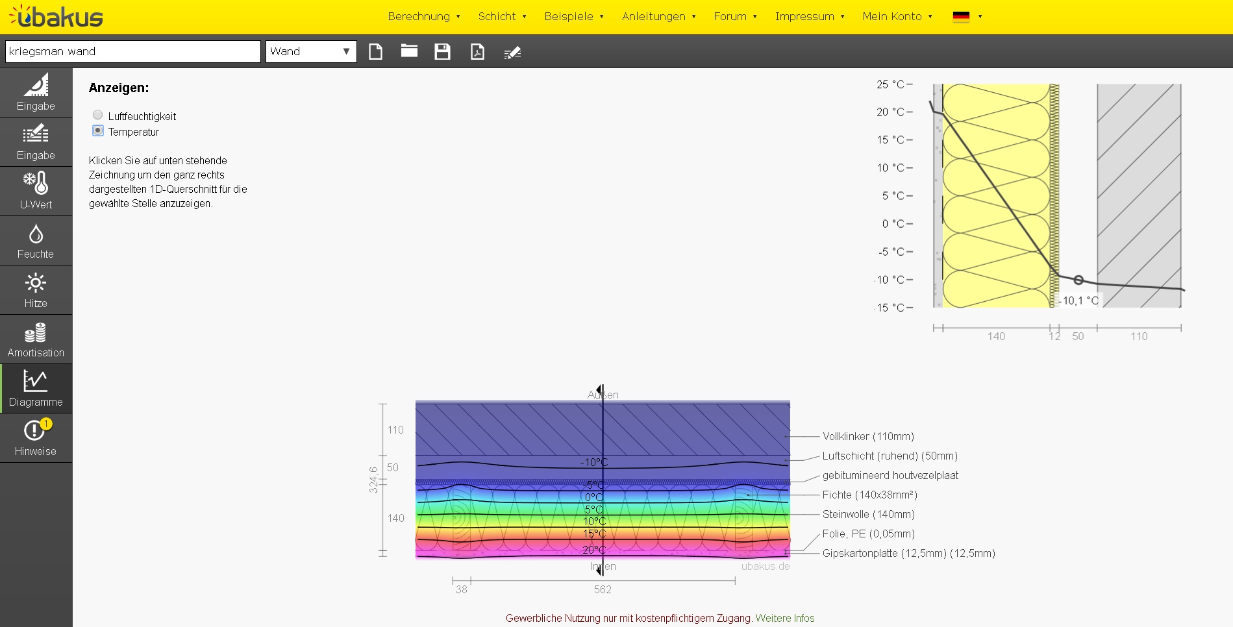
Task: Click the 2D temperature cross-section drawing
Action: click(x=603, y=480)
